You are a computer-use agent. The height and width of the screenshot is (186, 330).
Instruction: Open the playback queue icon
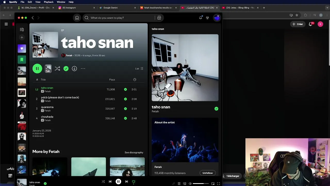pyautogui.click(x=179, y=184)
